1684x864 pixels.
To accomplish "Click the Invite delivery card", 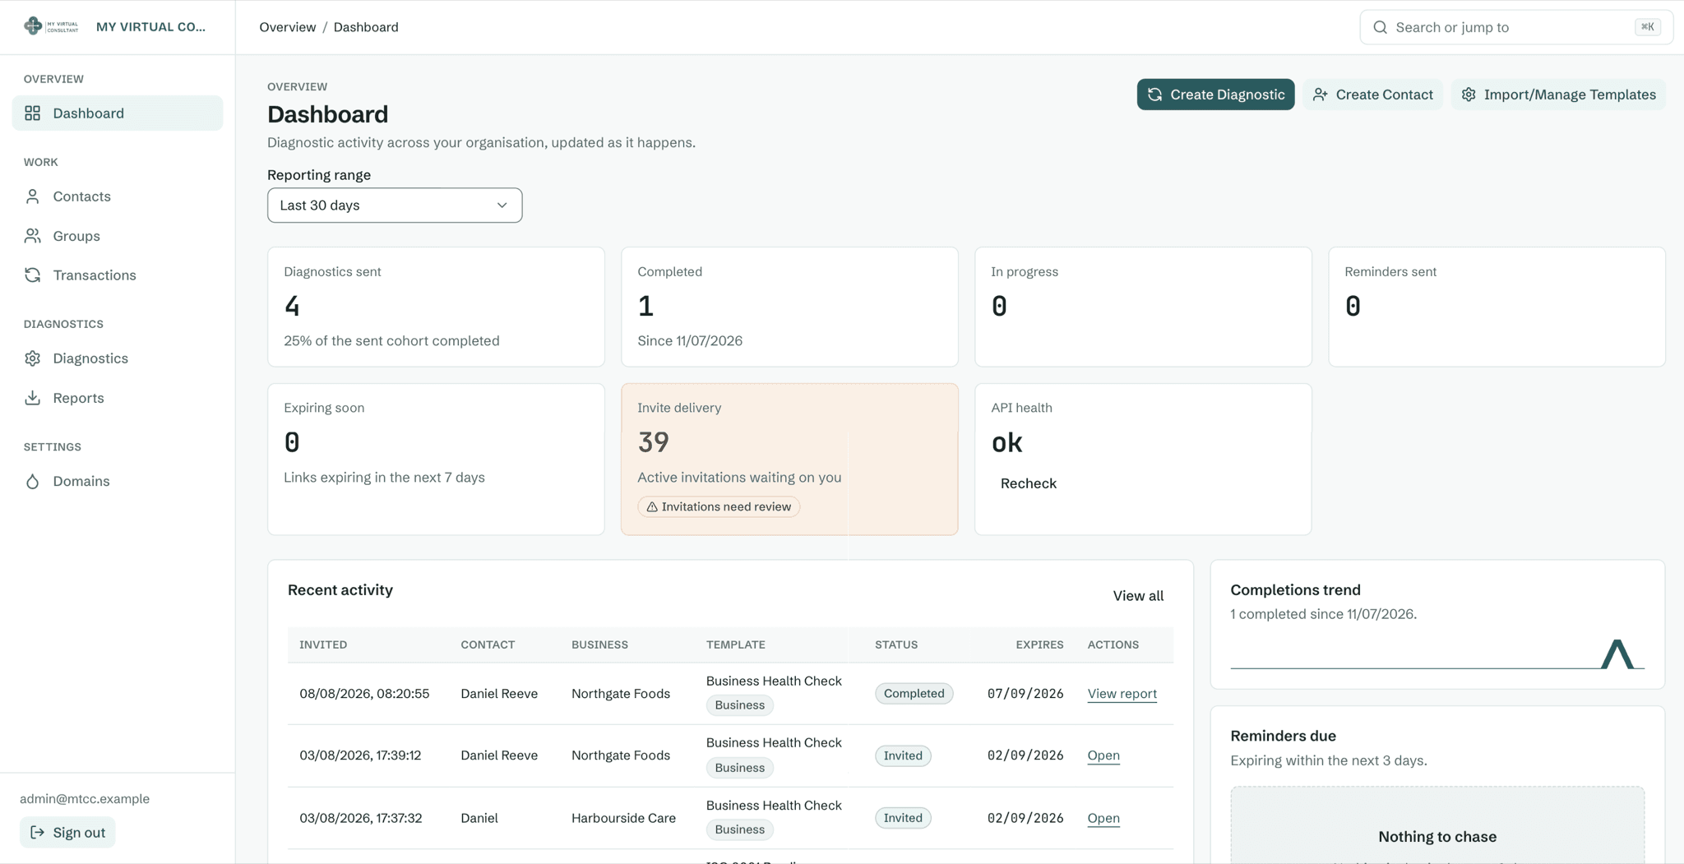I will coord(789,460).
